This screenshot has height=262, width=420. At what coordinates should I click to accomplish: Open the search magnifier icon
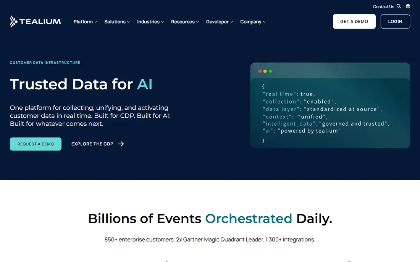pos(399,6)
